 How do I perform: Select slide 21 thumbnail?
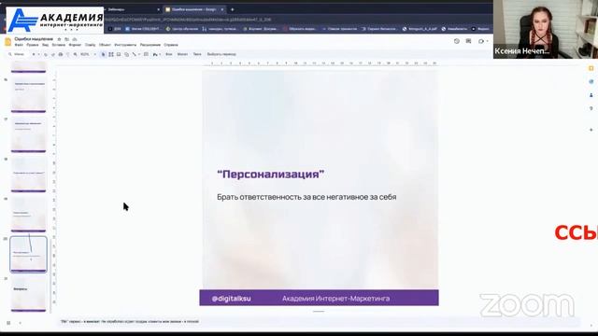(29, 294)
